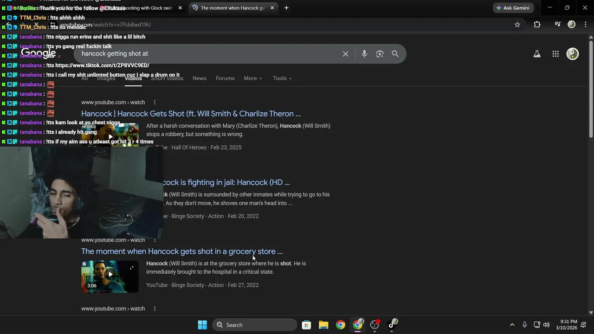Open Search Labs flask icon
Screen dimensions: 594x334
[537, 54]
